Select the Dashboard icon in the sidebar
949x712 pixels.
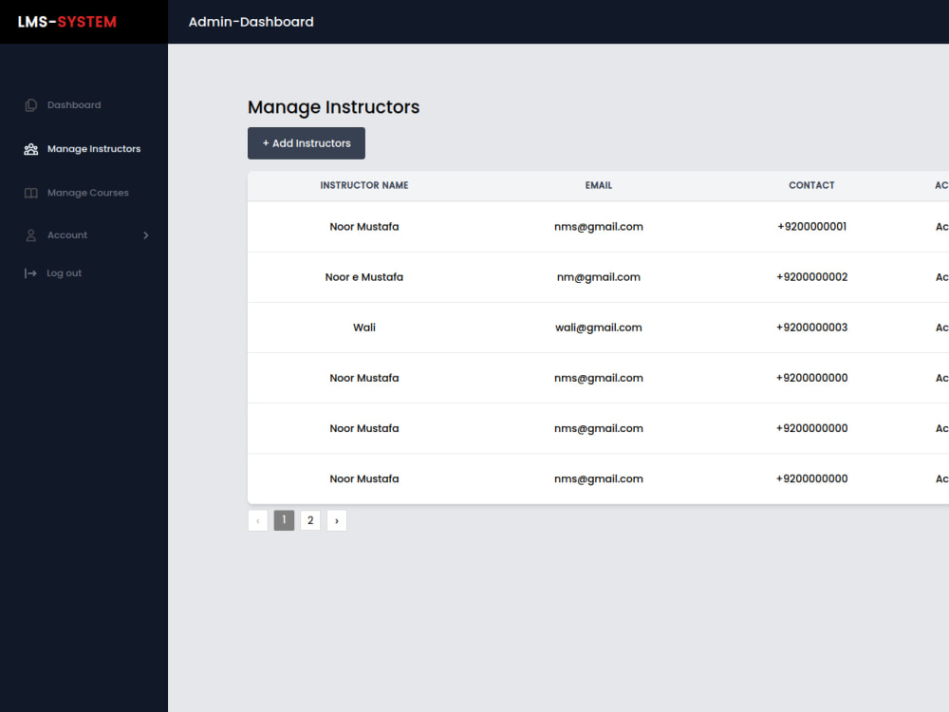pos(30,104)
